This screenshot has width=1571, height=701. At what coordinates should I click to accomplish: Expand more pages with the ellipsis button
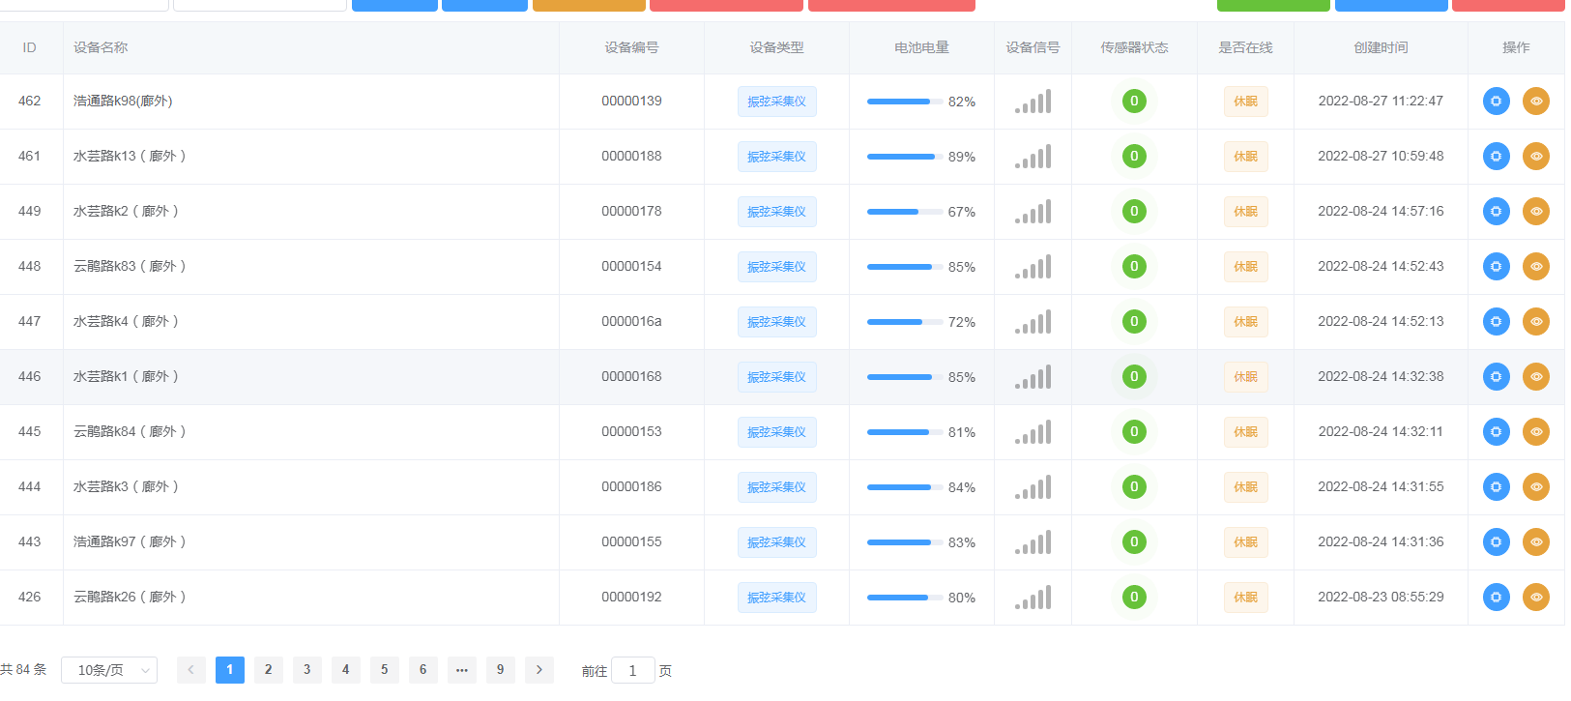[x=461, y=670]
